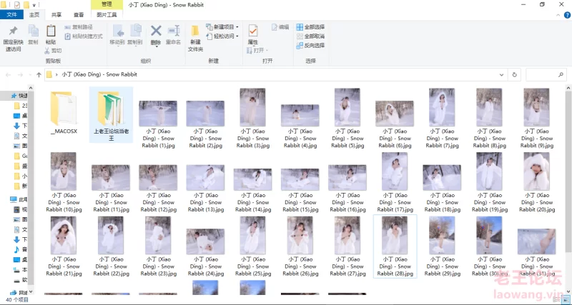Click the Back arrow in the navigation bar
572x305 pixels.
pyautogui.click(x=8, y=75)
